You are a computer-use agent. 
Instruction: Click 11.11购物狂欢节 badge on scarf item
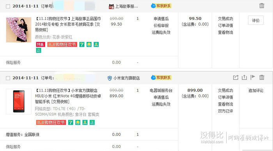pos(62,44)
